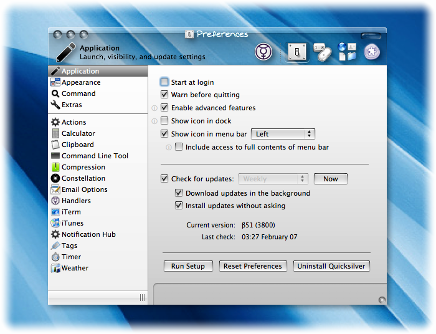
Task: Select Application in the sidebar
Action: pyautogui.click(x=98, y=71)
